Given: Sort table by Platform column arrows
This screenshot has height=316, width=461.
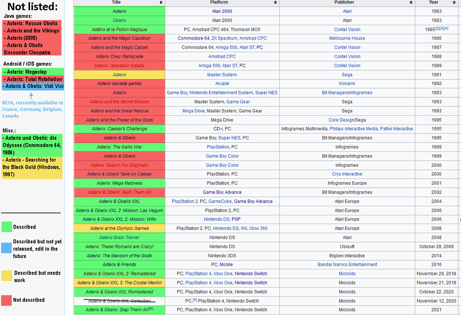Looking at the screenshot, I should 275,2.
